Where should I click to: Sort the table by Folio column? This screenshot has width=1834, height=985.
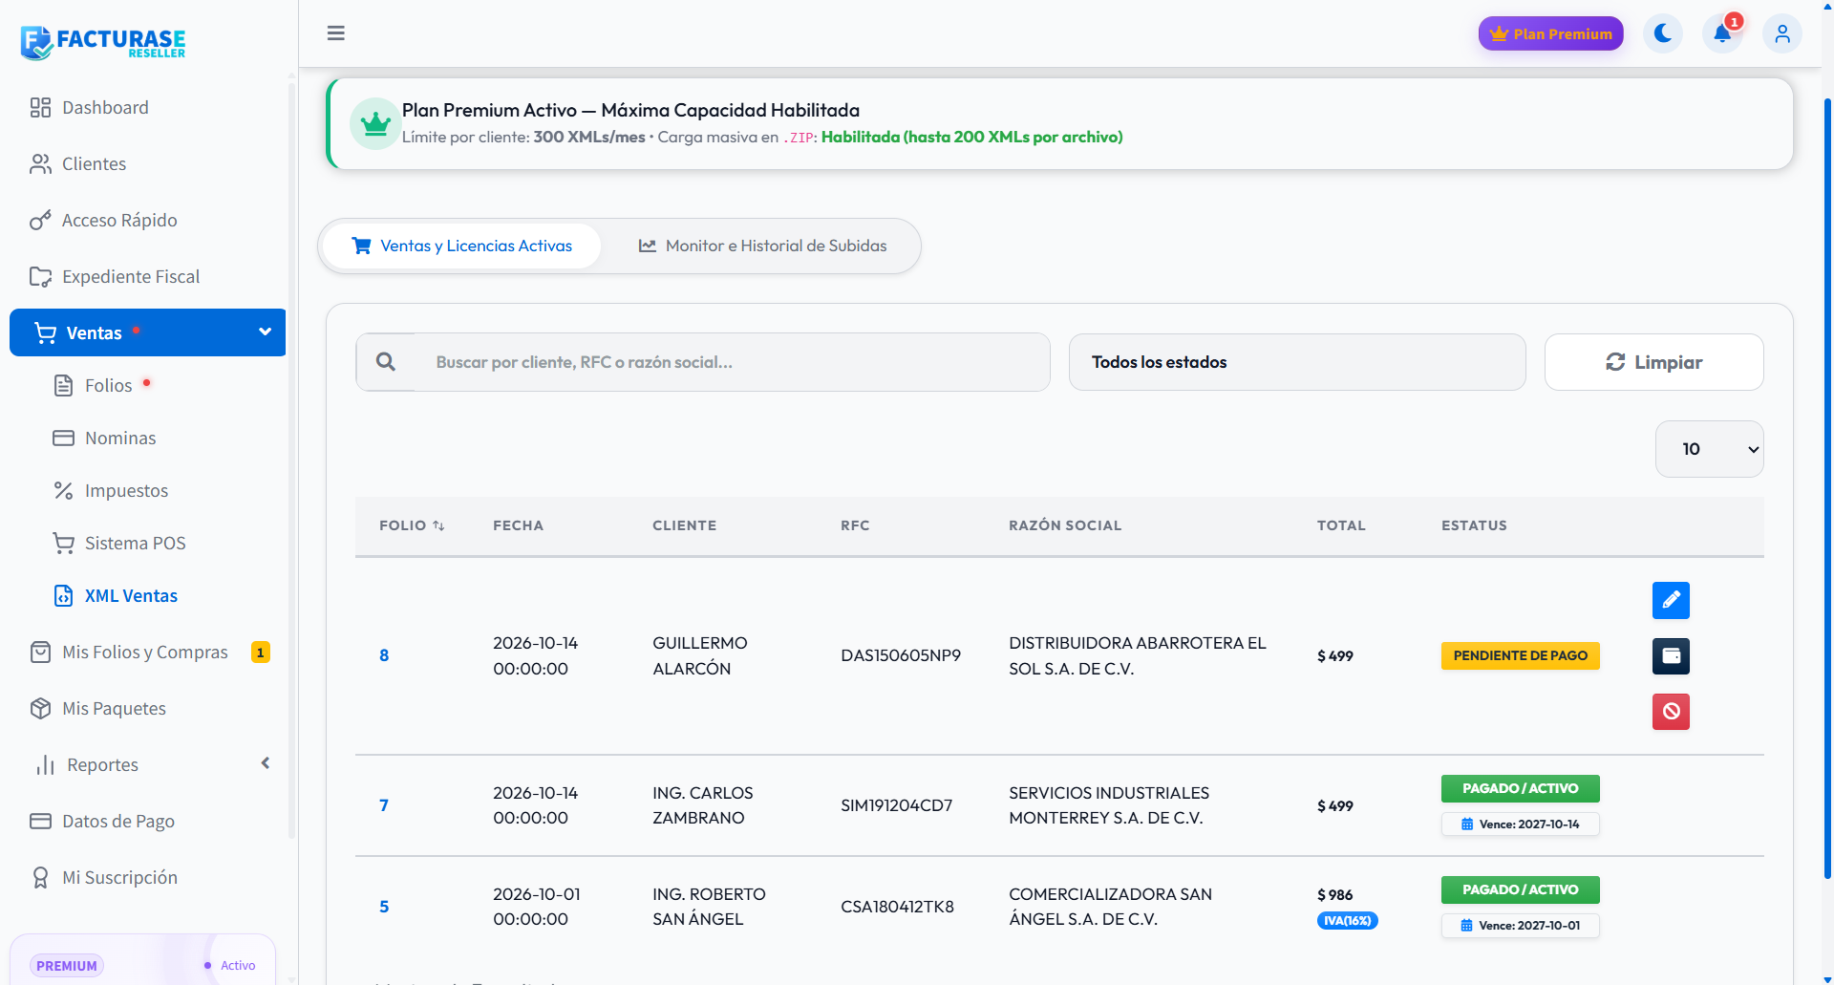412,525
